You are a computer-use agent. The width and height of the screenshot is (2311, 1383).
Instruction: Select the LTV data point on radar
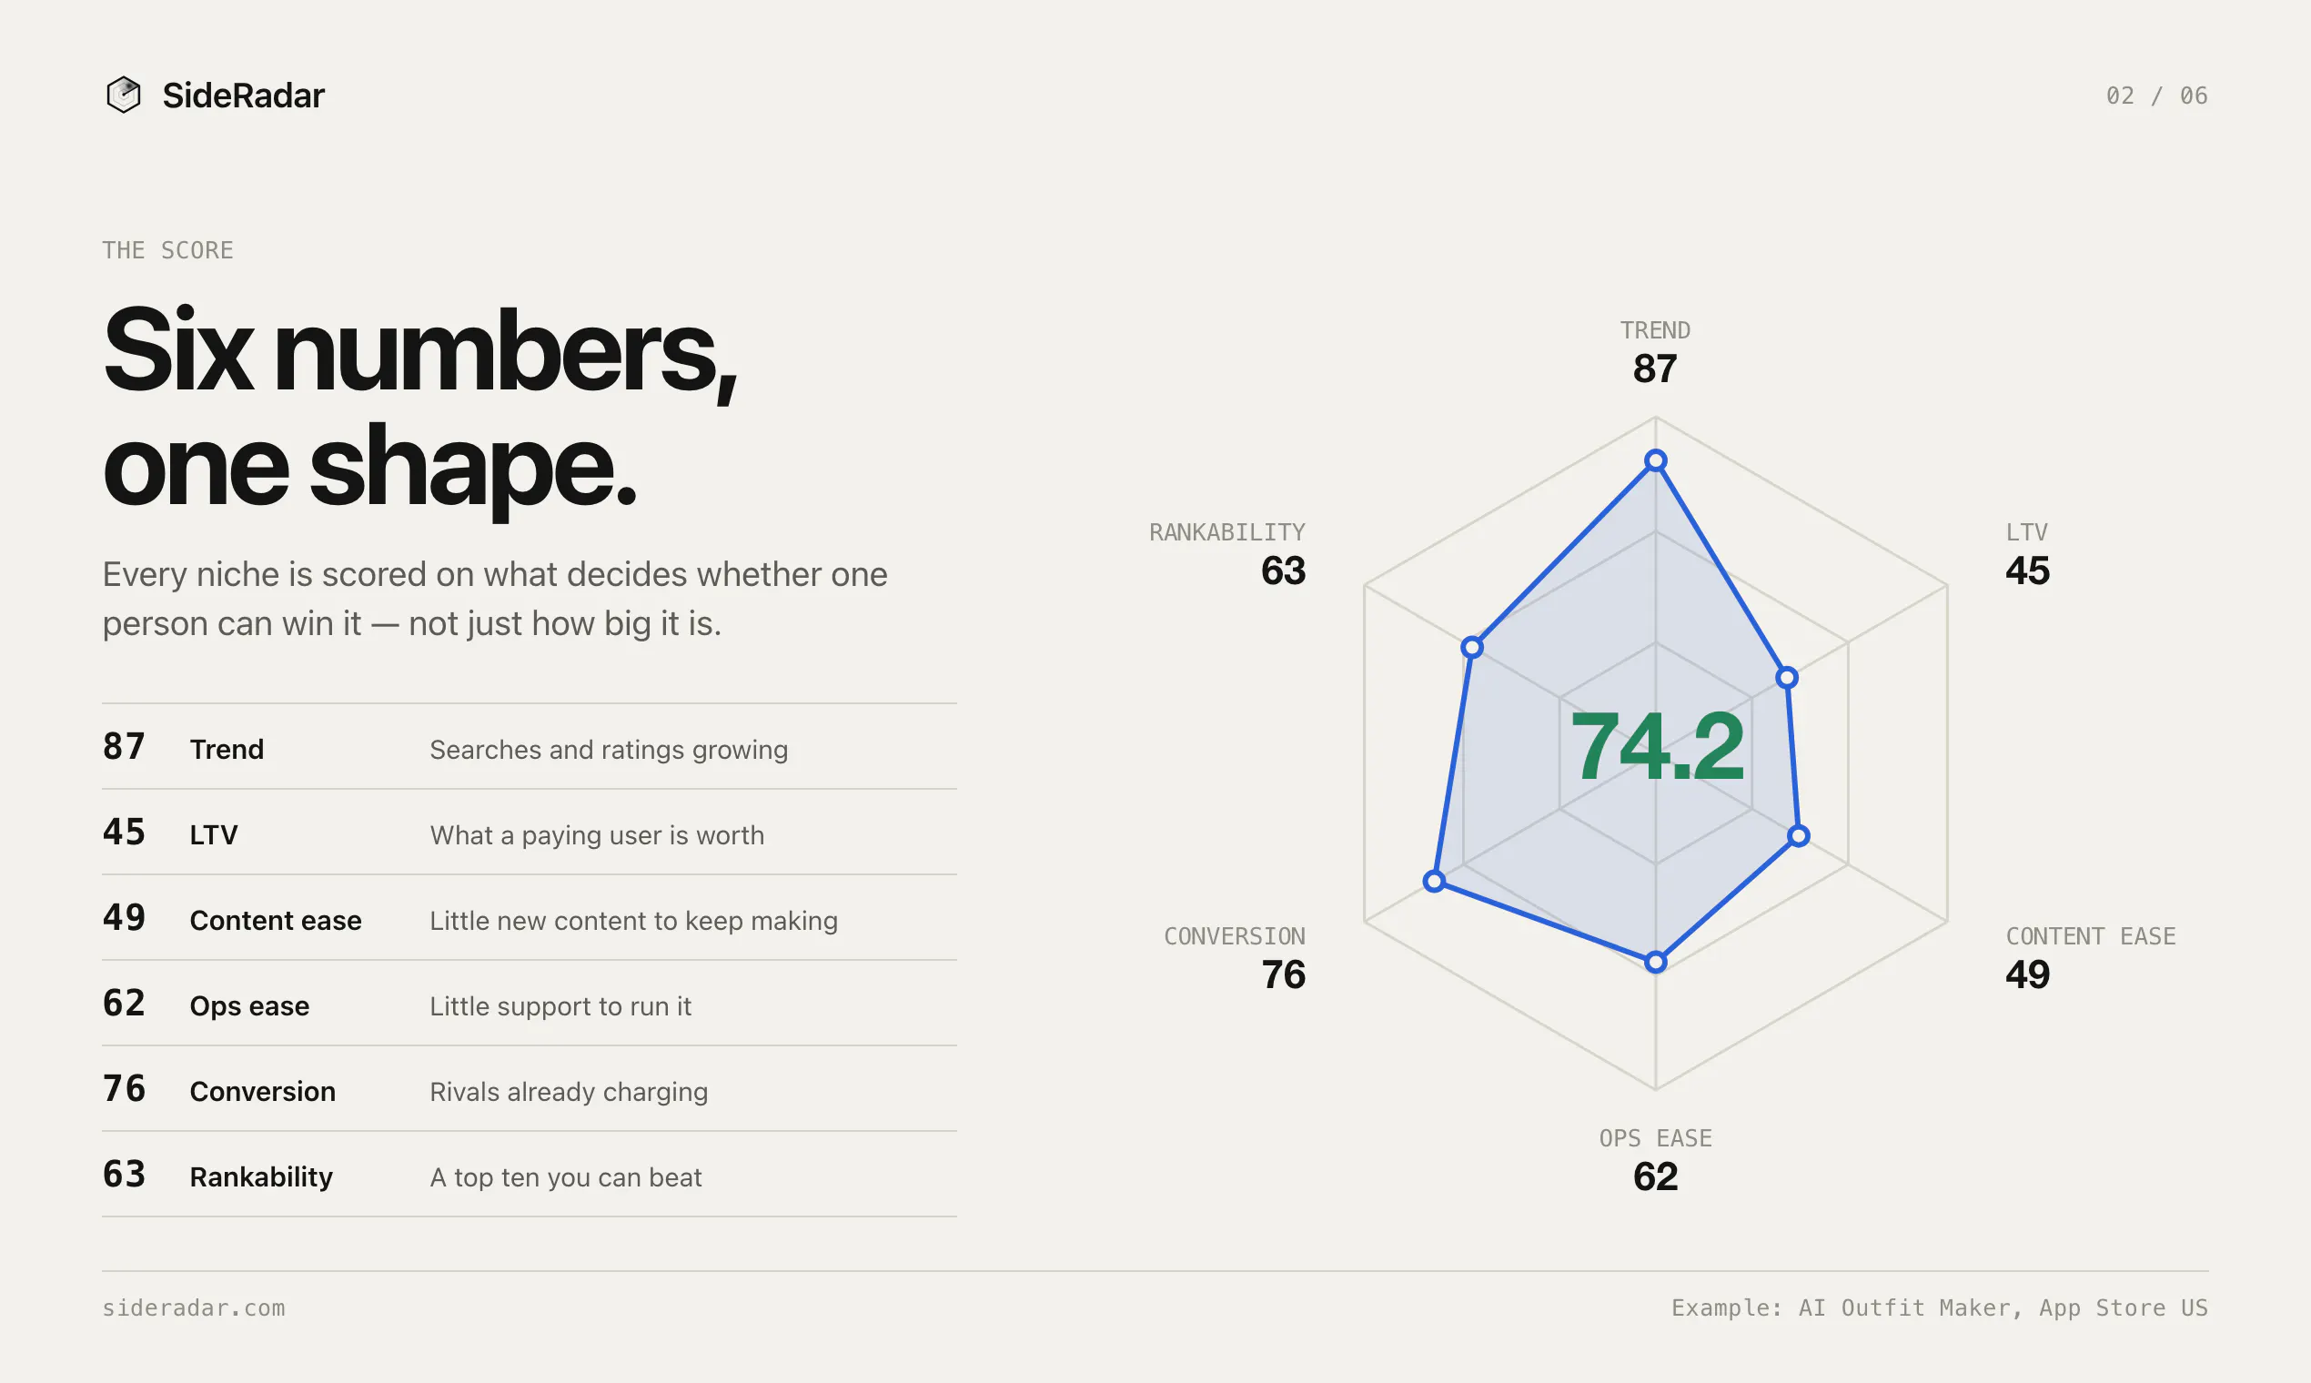coord(1786,678)
